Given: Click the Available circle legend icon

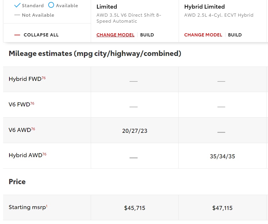Looking at the screenshot, I should [x=51, y=5].
